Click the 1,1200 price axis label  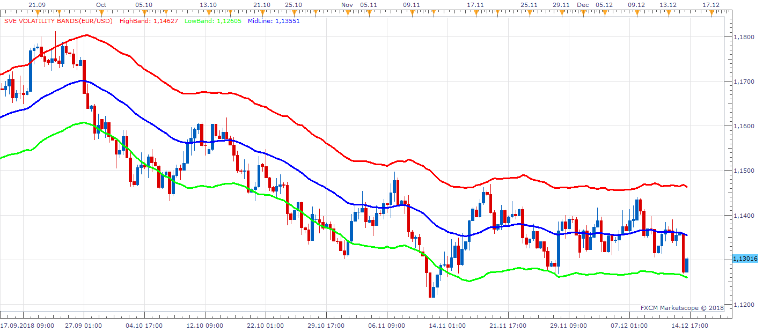coord(743,305)
